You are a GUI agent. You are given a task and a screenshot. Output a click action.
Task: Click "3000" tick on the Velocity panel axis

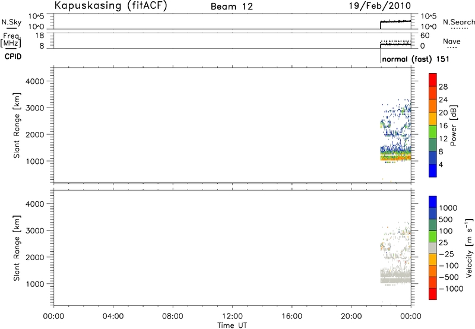[x=35, y=230]
